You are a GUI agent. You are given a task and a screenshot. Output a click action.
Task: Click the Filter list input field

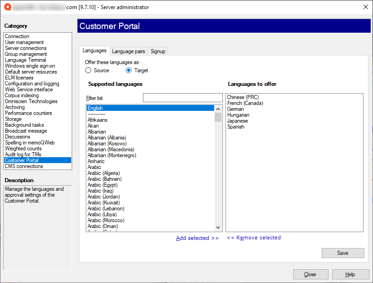pos(182,98)
